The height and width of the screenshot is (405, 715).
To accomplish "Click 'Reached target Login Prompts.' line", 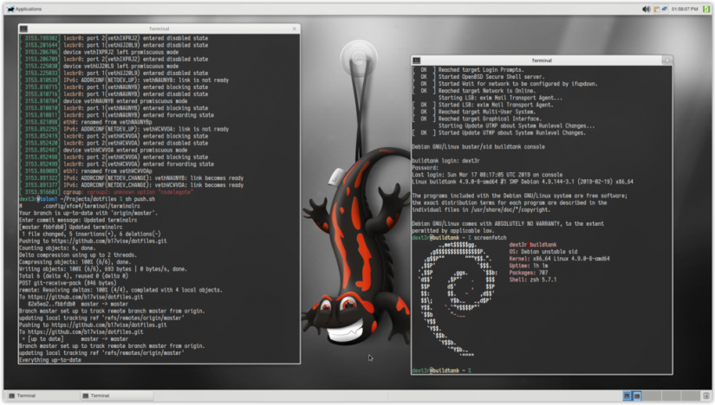I will [481, 70].
